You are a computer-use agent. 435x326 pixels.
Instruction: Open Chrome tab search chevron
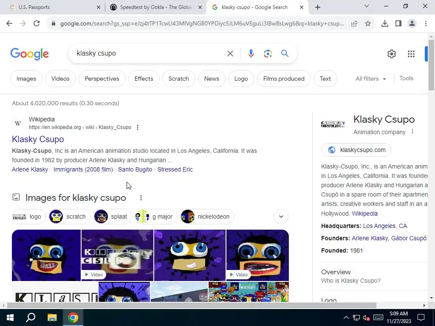click(x=367, y=6)
